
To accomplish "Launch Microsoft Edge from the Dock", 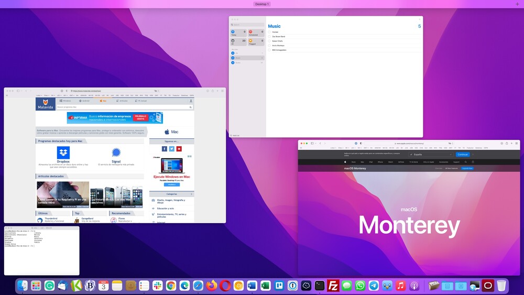I will pyautogui.click(x=184, y=286).
